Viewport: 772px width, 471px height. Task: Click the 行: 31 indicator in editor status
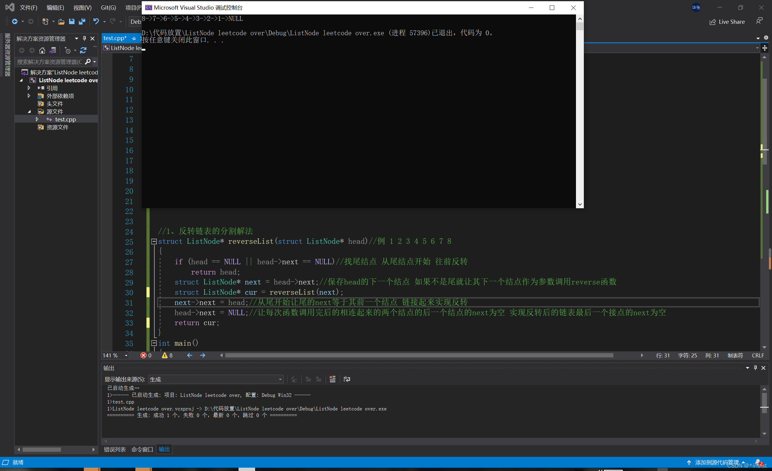click(x=663, y=356)
